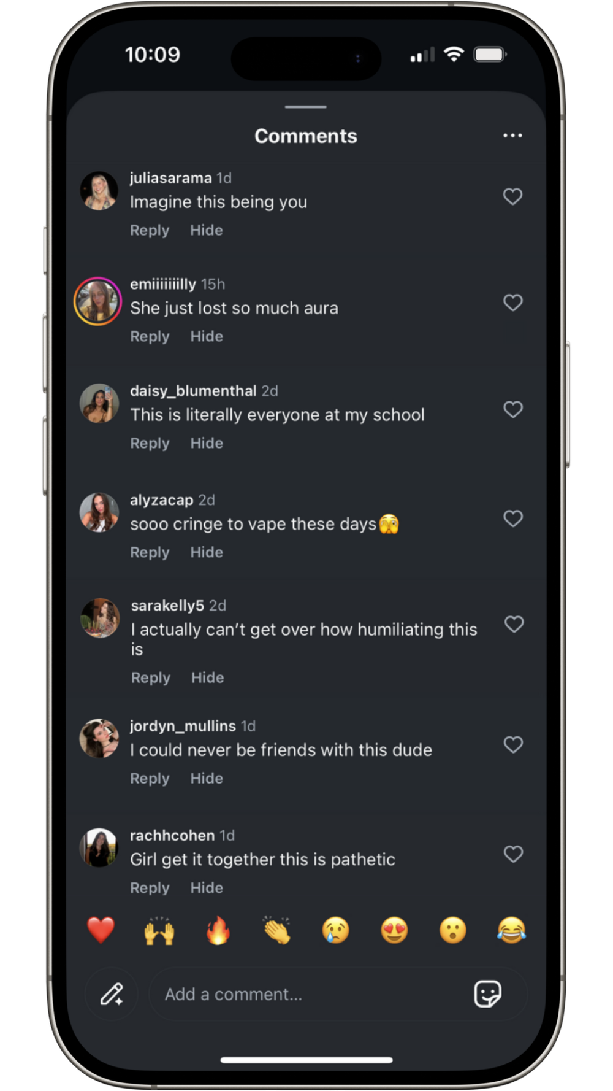Like rachhcohen's comment with the heart
Viewport: 613px width, 1091px height.
513,854
